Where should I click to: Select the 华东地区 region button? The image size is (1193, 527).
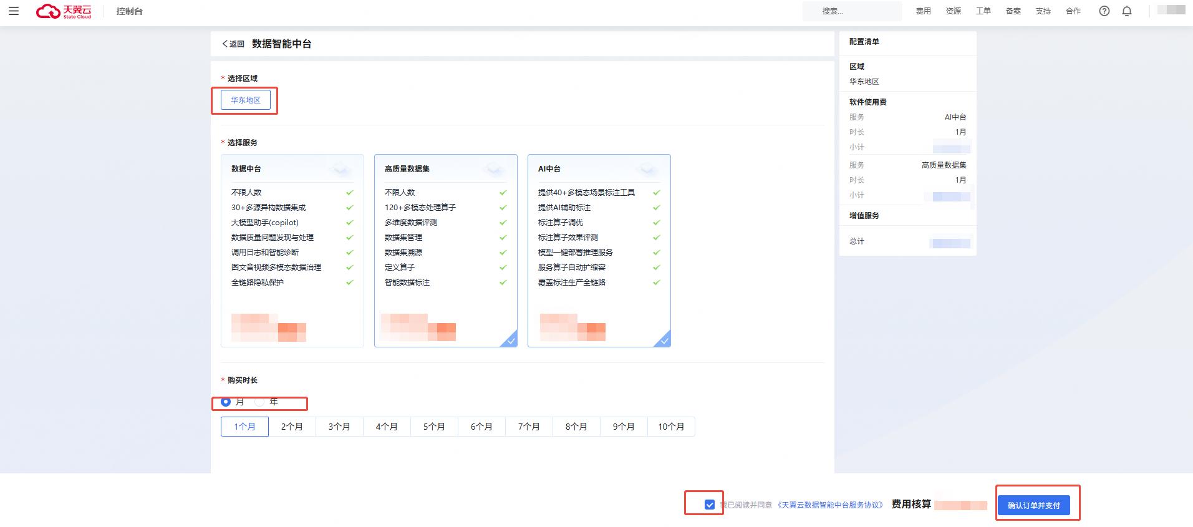[x=246, y=100]
